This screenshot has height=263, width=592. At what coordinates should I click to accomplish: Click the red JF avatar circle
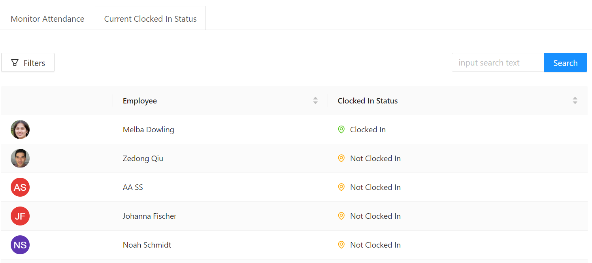coord(20,216)
